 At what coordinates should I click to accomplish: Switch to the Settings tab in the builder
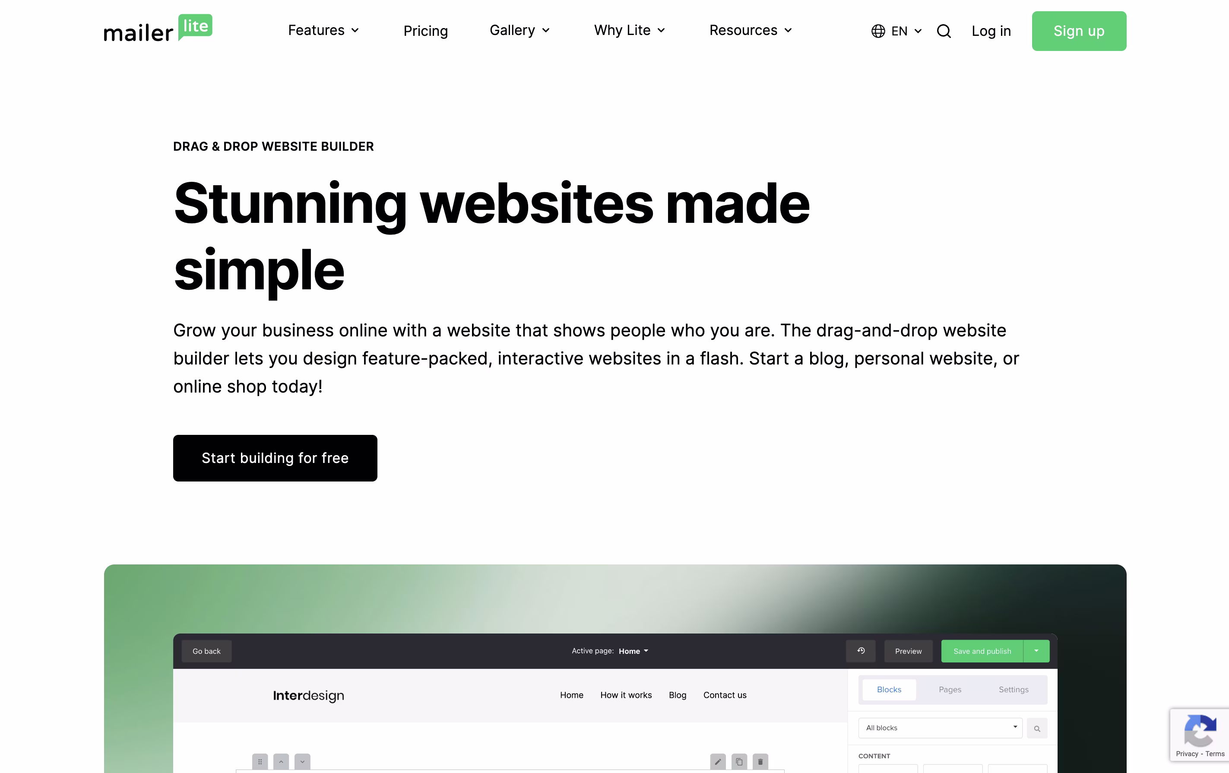coord(1014,689)
